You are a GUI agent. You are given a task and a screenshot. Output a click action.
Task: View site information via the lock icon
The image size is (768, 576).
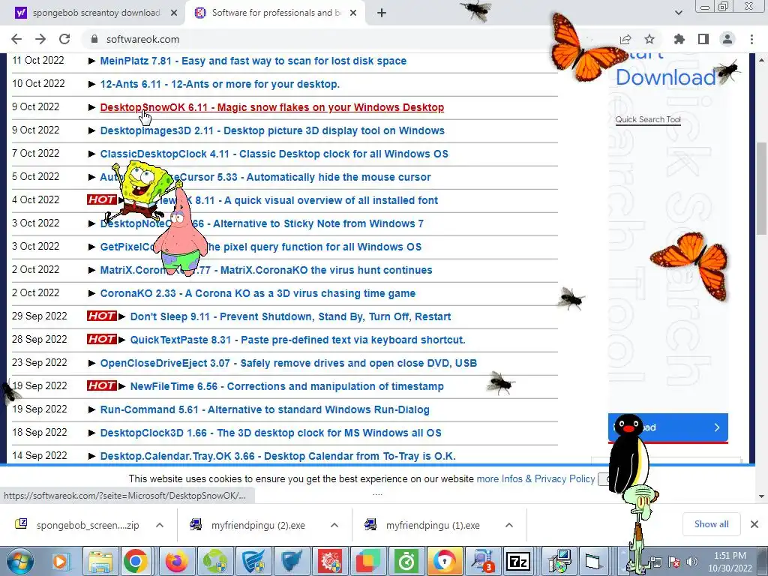tap(94, 39)
